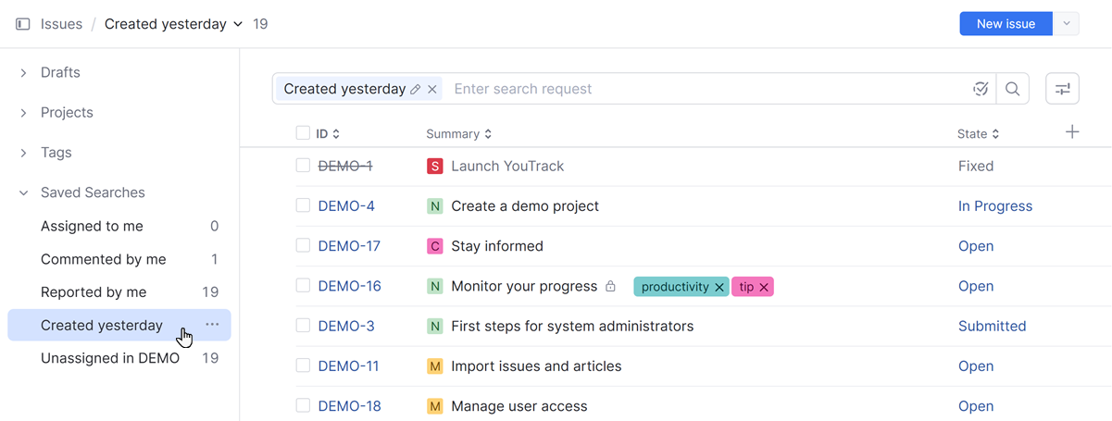Click the query assist checkmark icon
This screenshot has width=1112, height=421.
[981, 89]
